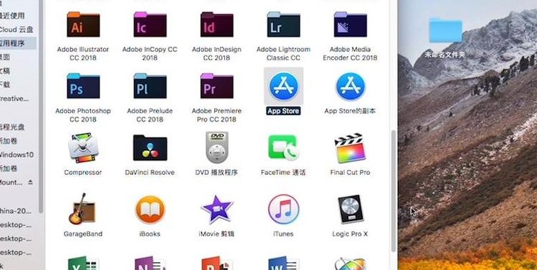
Task: Click the Compressor name label
Action: point(83,173)
